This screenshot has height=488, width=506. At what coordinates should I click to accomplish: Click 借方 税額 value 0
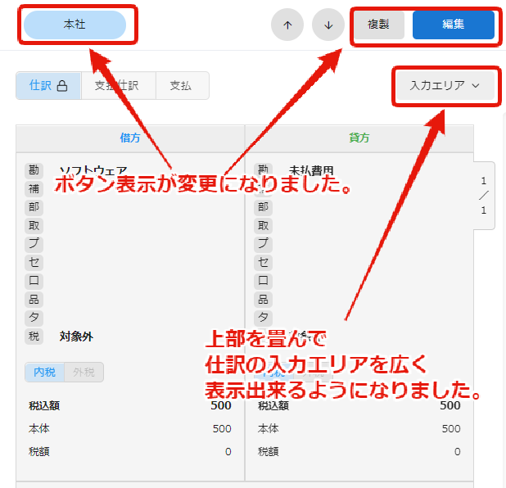pyautogui.click(x=228, y=452)
